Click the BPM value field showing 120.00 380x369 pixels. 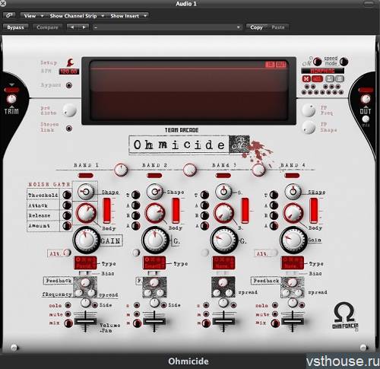[x=69, y=72]
